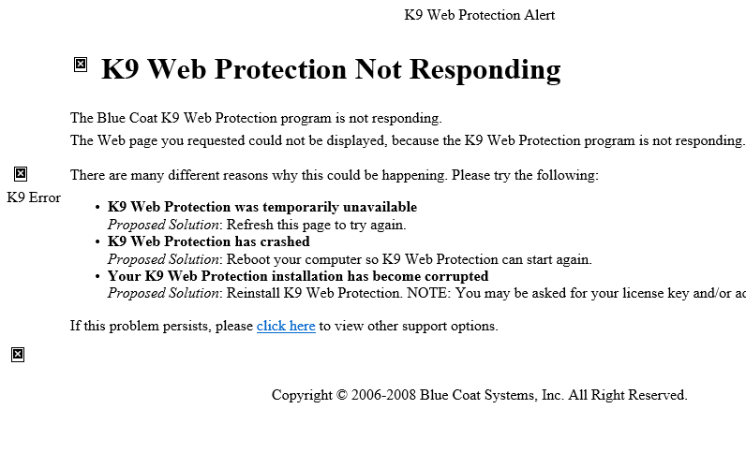This screenshot has width=746, height=453.
Task: Click the 'K9 Web Protection Alert' page title
Action: tap(480, 15)
